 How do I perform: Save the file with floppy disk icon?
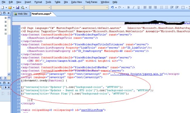[x=18, y=8]
